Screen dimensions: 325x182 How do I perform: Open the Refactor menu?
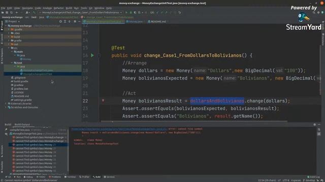(59, 8)
